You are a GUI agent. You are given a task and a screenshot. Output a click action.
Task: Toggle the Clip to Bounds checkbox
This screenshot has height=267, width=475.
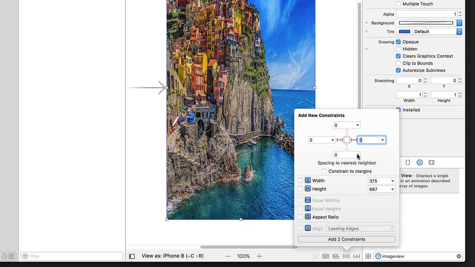[398, 63]
